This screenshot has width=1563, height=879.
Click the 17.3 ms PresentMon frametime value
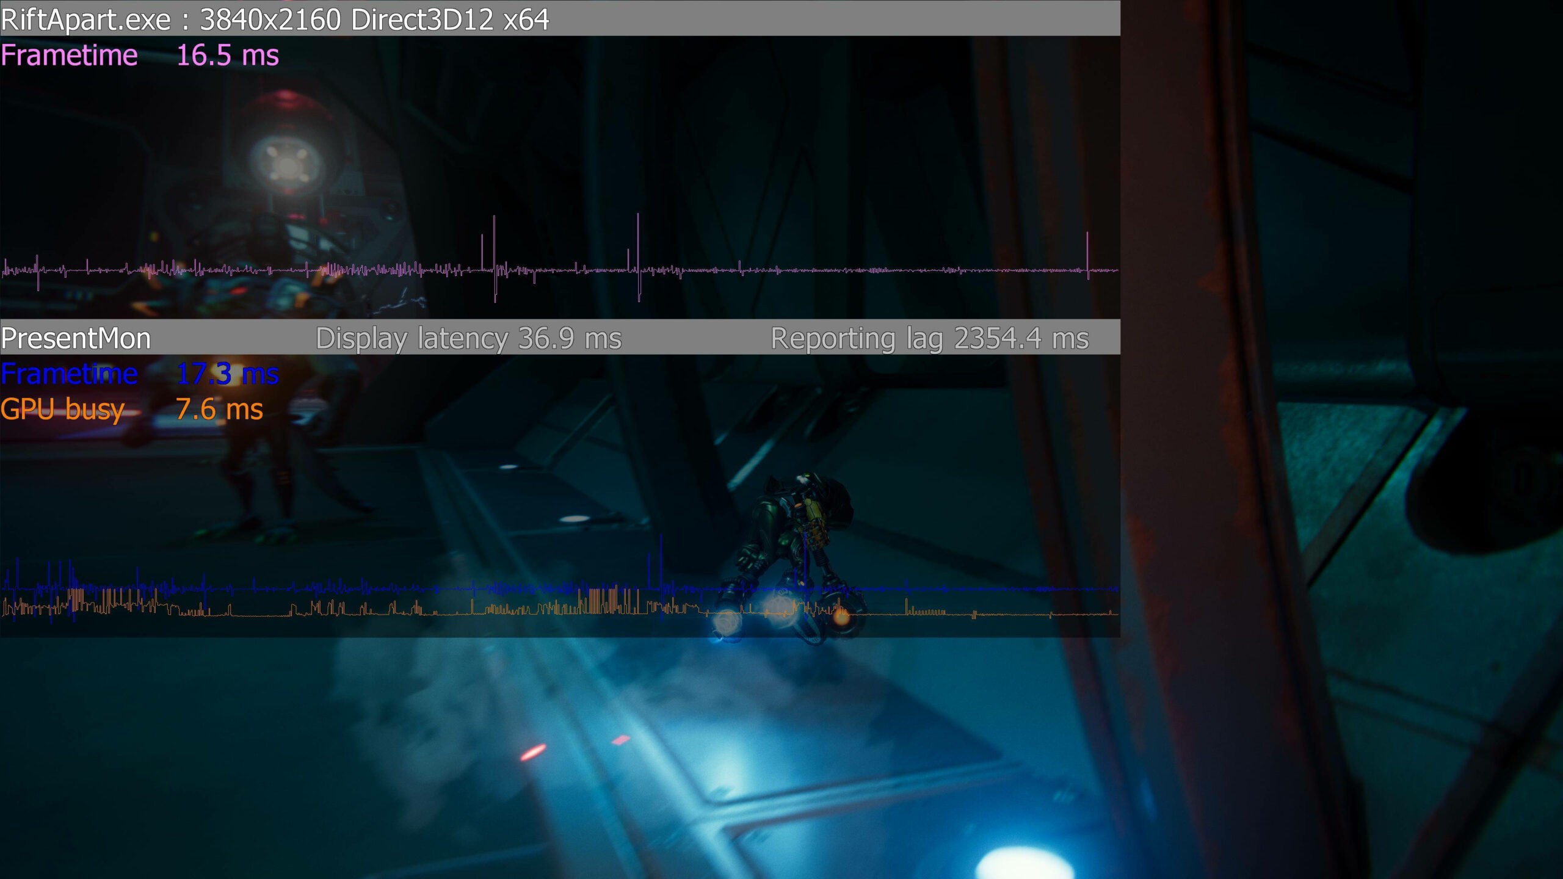(x=228, y=374)
